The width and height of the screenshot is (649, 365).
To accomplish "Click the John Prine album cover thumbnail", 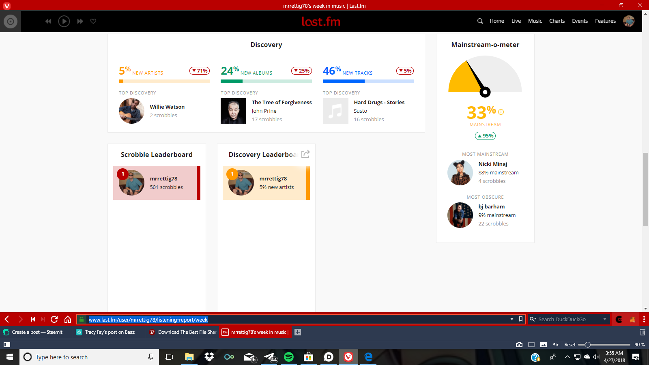I will coord(233,111).
